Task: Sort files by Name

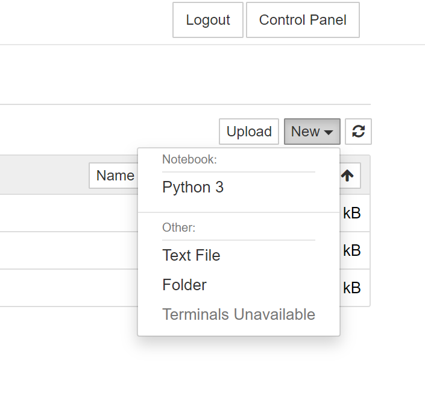Action: pyautogui.click(x=116, y=176)
